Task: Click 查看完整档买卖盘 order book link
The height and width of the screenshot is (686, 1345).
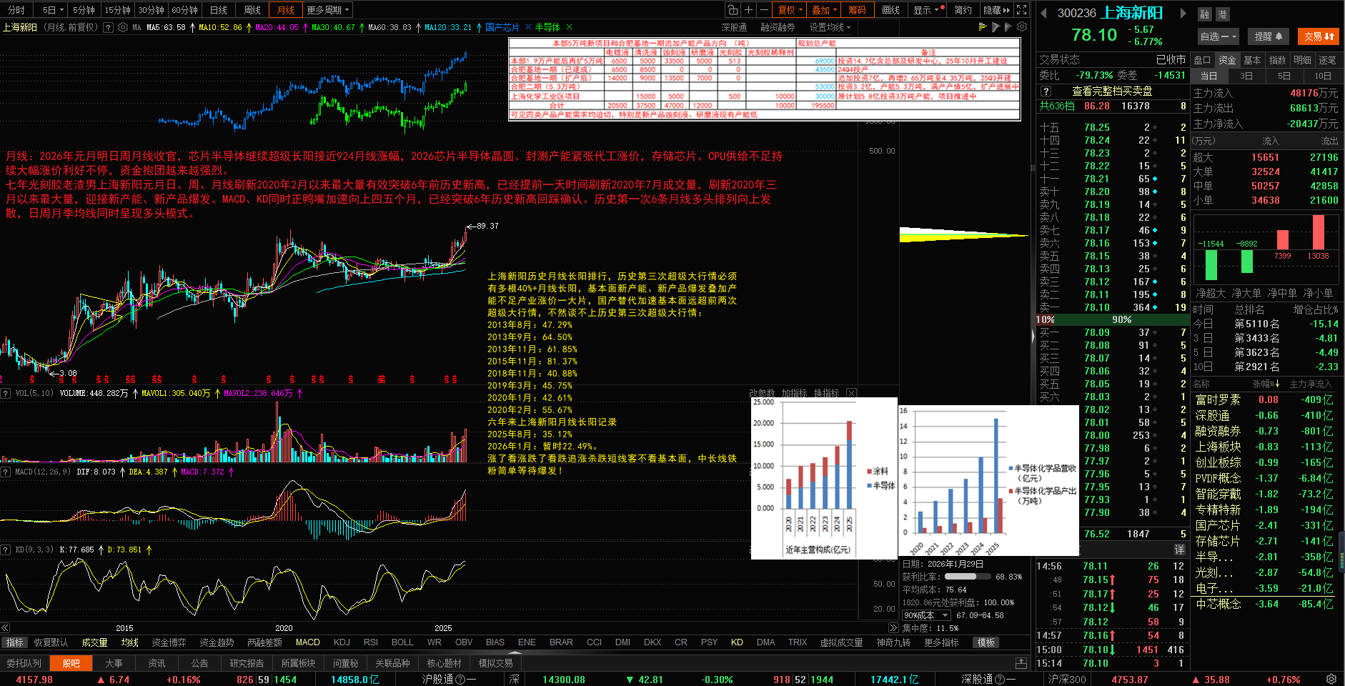Action: (1112, 91)
